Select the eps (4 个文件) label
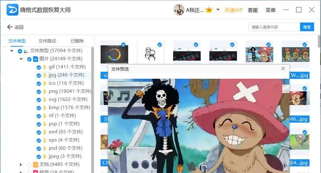Image resolution: width=321 pixels, height=173 pixels. 64,140
